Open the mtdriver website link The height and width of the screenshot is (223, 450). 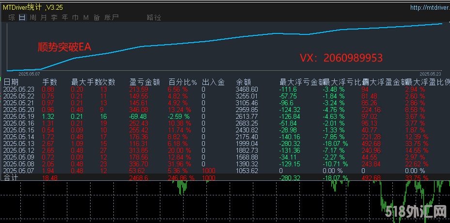(429, 7)
